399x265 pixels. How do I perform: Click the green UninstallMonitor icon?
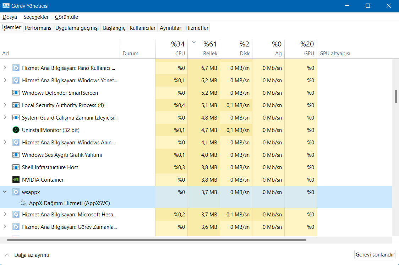16,130
